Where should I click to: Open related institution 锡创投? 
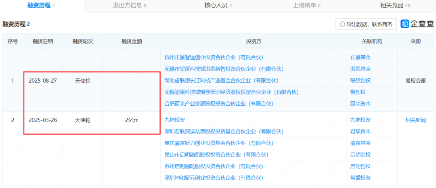point(358,92)
